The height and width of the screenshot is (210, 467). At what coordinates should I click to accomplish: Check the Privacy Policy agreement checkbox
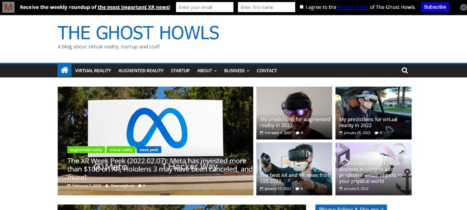pyautogui.click(x=302, y=7)
